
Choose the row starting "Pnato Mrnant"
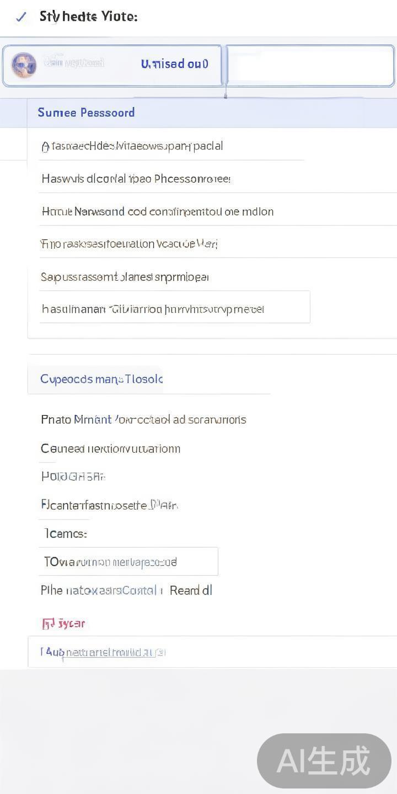point(143,420)
